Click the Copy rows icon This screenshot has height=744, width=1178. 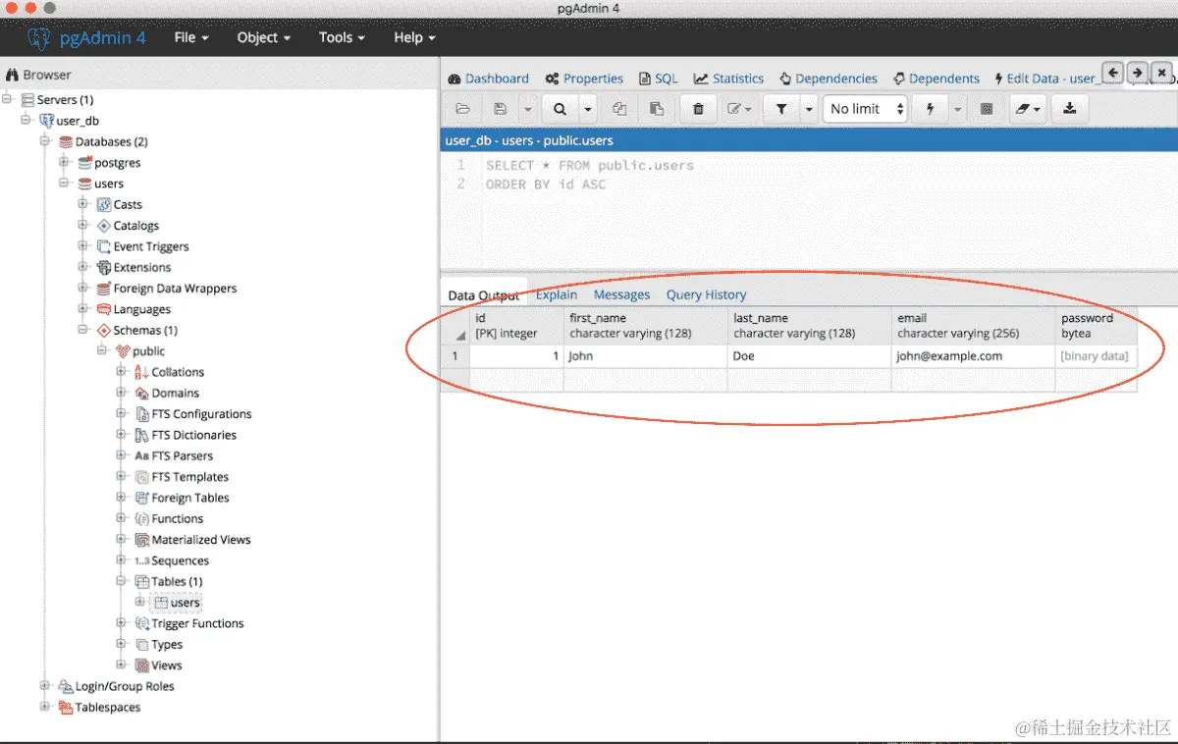point(619,109)
